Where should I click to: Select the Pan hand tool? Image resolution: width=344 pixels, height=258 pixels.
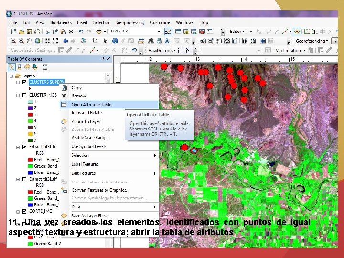pyautogui.click(x=30, y=41)
